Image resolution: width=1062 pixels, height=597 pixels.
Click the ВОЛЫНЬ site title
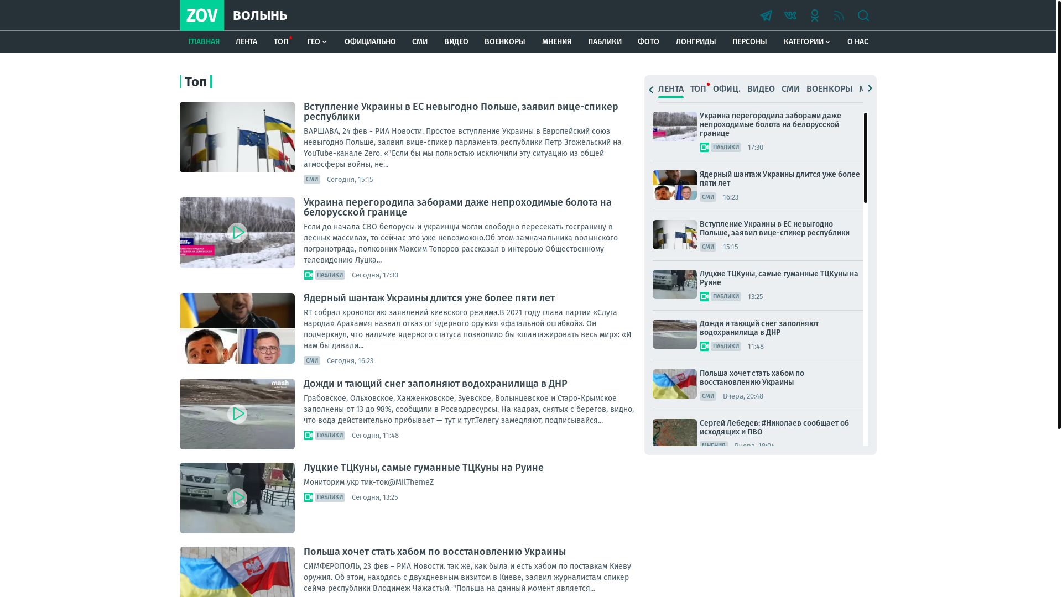pos(260,15)
